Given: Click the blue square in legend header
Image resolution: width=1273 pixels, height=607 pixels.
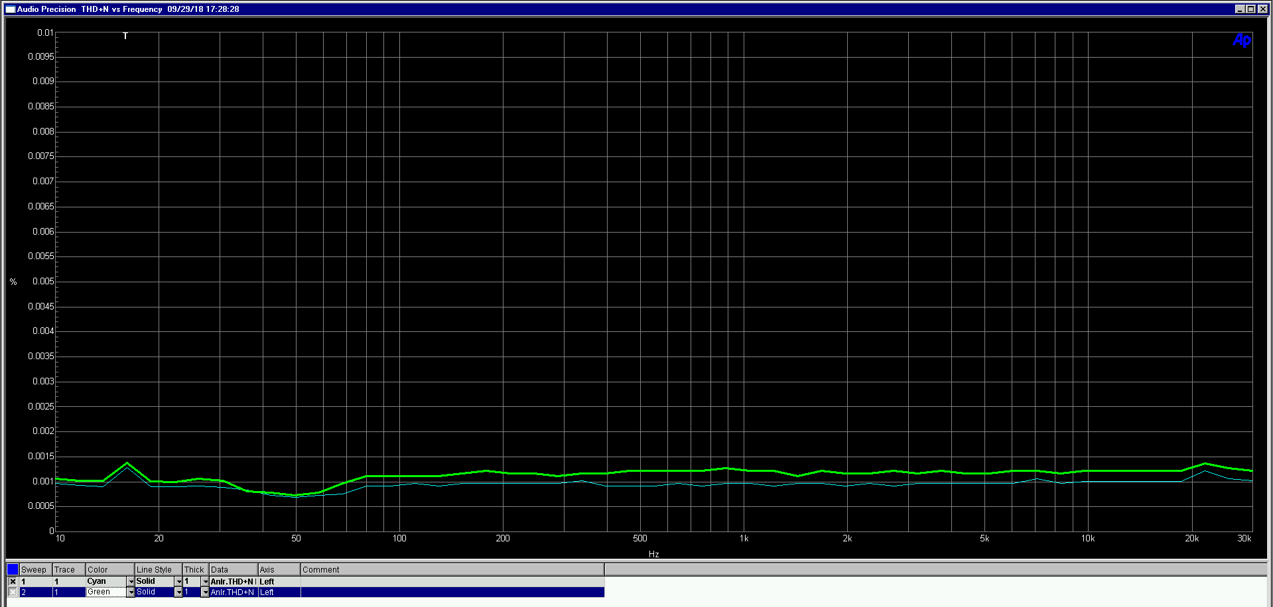Looking at the screenshot, I should [x=13, y=569].
